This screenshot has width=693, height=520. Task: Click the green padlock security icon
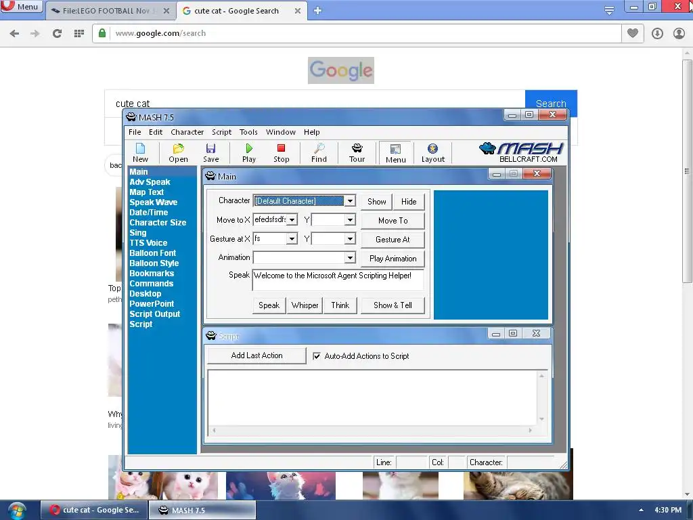coord(102,33)
